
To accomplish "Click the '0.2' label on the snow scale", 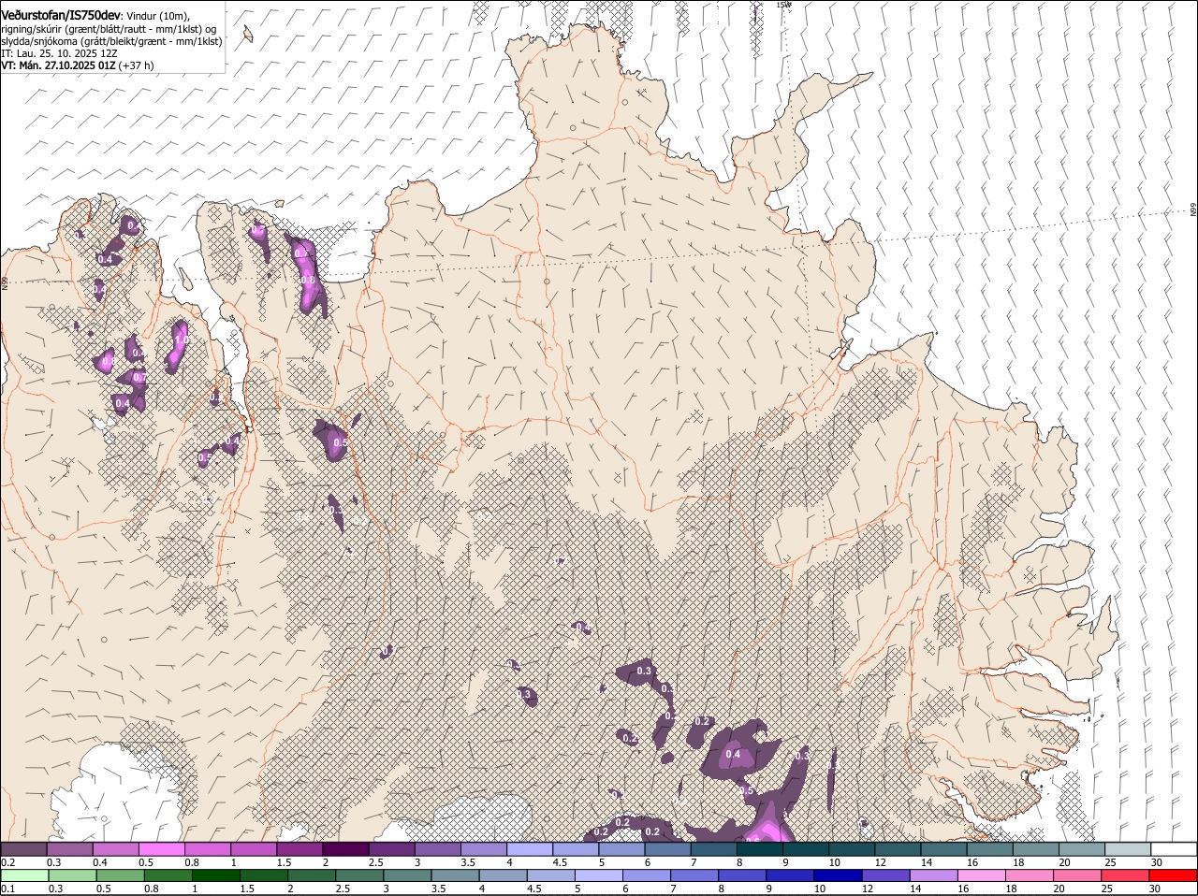I will (x=7, y=861).
